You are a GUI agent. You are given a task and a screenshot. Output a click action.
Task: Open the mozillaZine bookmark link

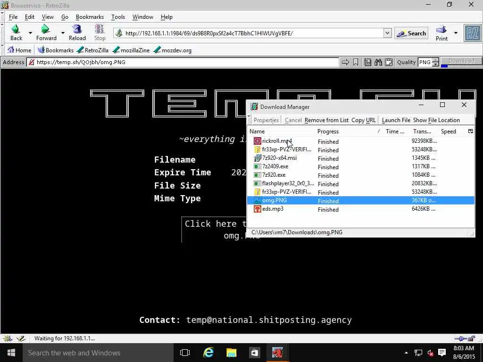131,50
